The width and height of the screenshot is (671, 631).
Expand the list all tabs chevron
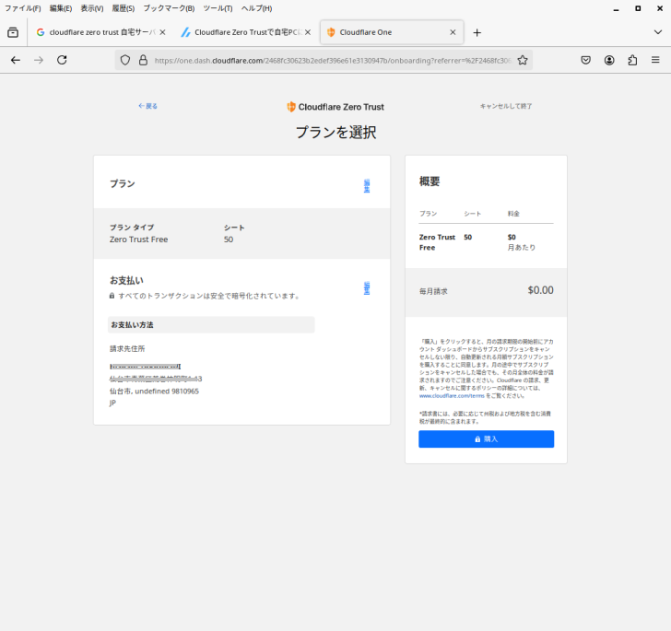658,32
